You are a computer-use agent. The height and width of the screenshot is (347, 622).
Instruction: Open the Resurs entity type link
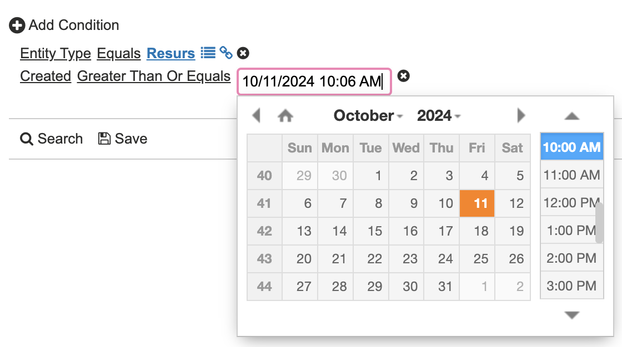tap(170, 53)
